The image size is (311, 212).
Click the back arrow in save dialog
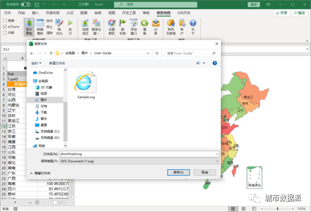32,53
